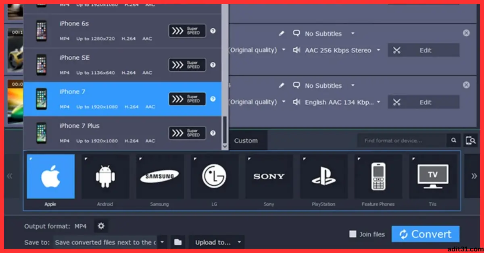The height and width of the screenshot is (253, 484).
Task: Click the search magnifier icon
Action: coord(454,140)
